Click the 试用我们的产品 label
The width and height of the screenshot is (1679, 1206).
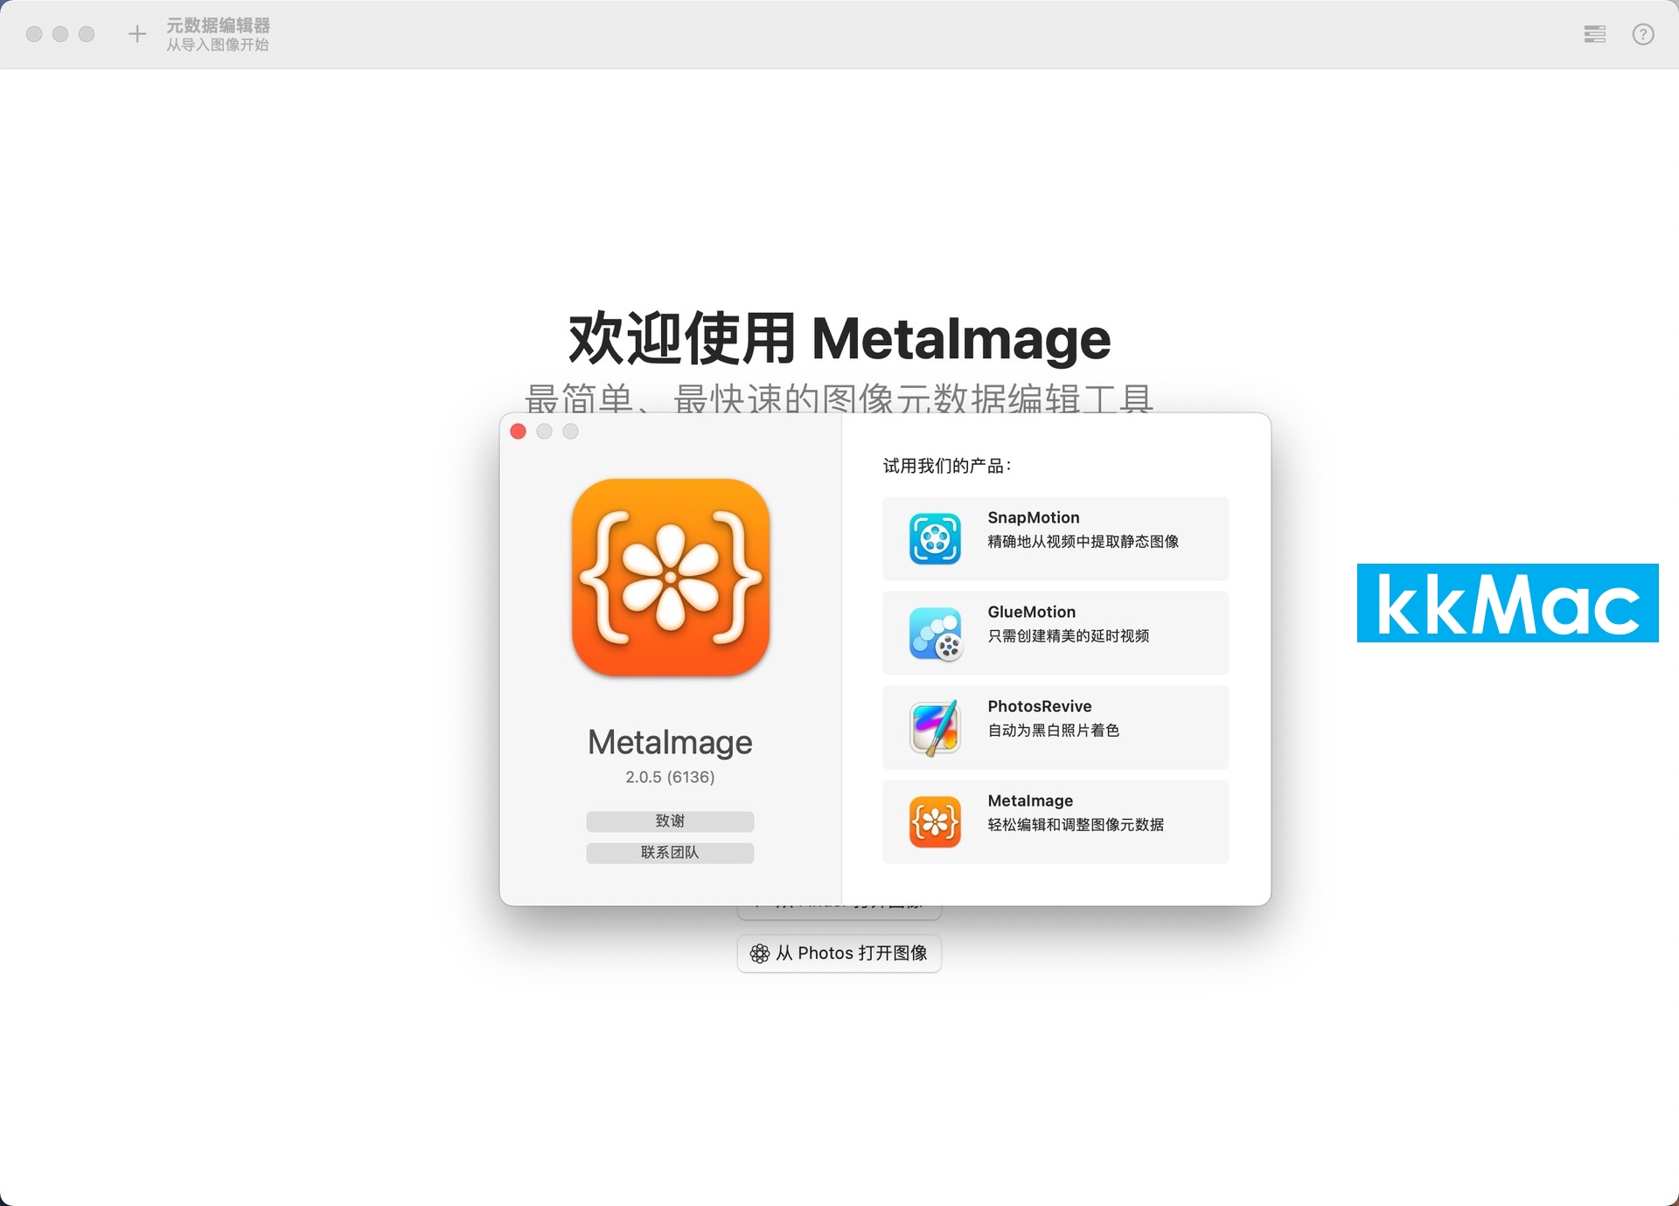point(946,466)
